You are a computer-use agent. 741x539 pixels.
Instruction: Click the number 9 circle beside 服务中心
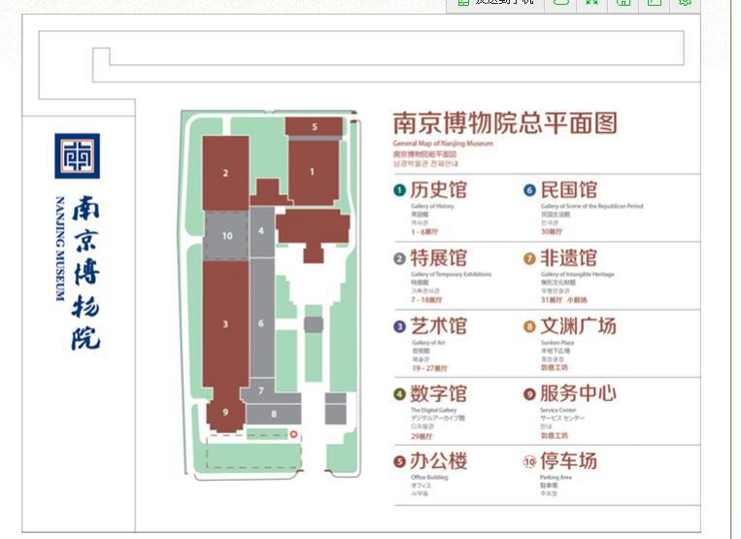click(529, 394)
